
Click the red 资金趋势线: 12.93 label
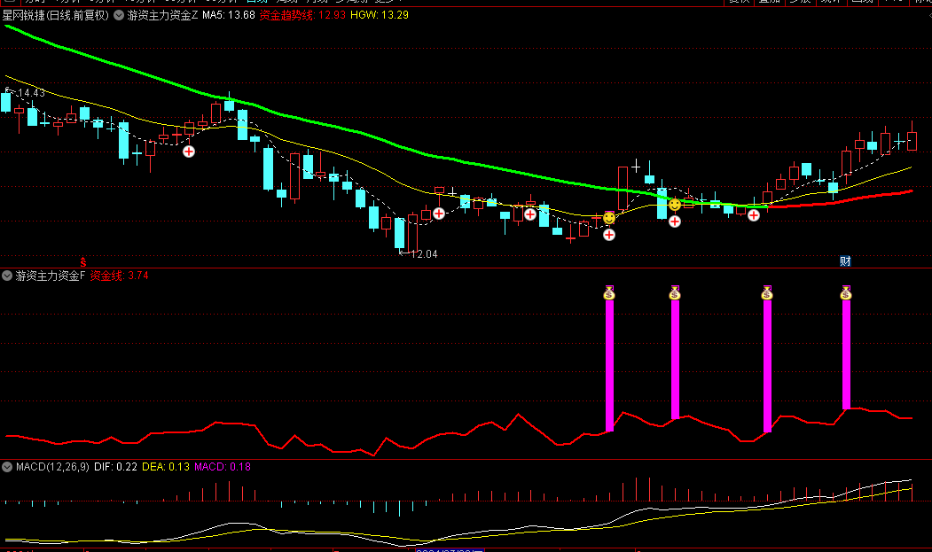click(302, 15)
